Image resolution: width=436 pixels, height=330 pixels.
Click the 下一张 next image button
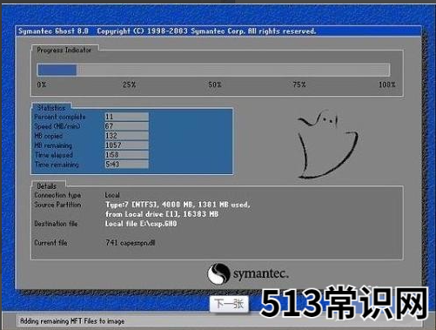(229, 304)
